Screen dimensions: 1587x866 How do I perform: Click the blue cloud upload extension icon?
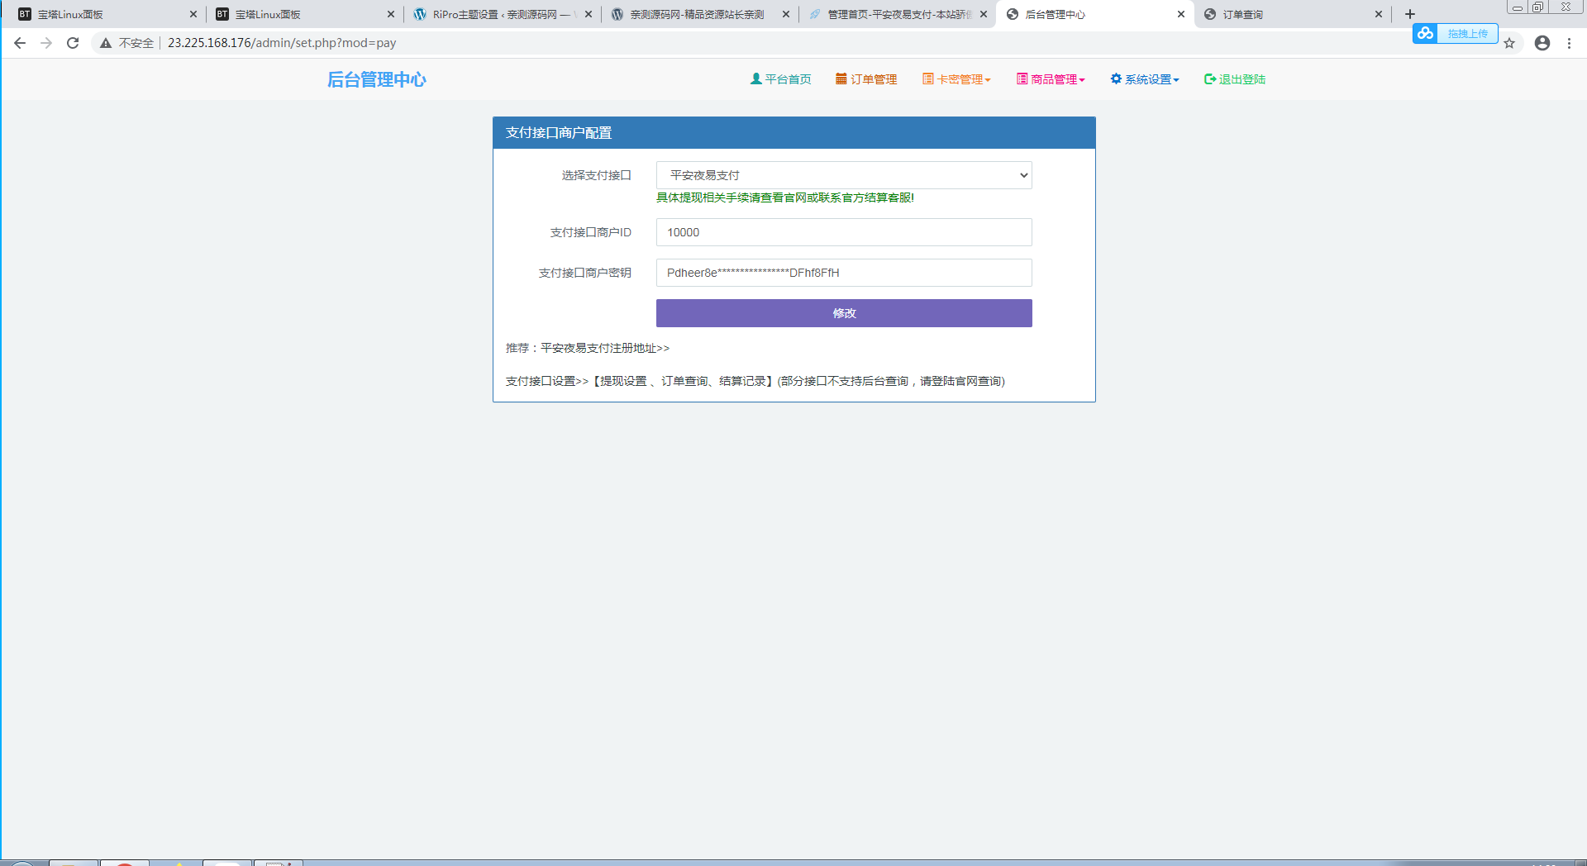tap(1425, 33)
